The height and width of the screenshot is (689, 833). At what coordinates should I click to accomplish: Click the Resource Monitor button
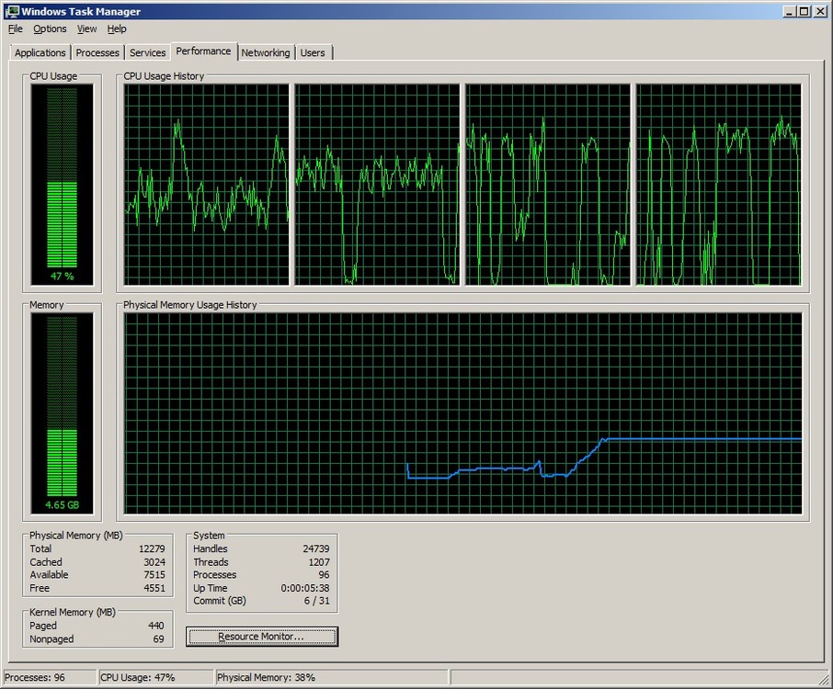pos(261,637)
